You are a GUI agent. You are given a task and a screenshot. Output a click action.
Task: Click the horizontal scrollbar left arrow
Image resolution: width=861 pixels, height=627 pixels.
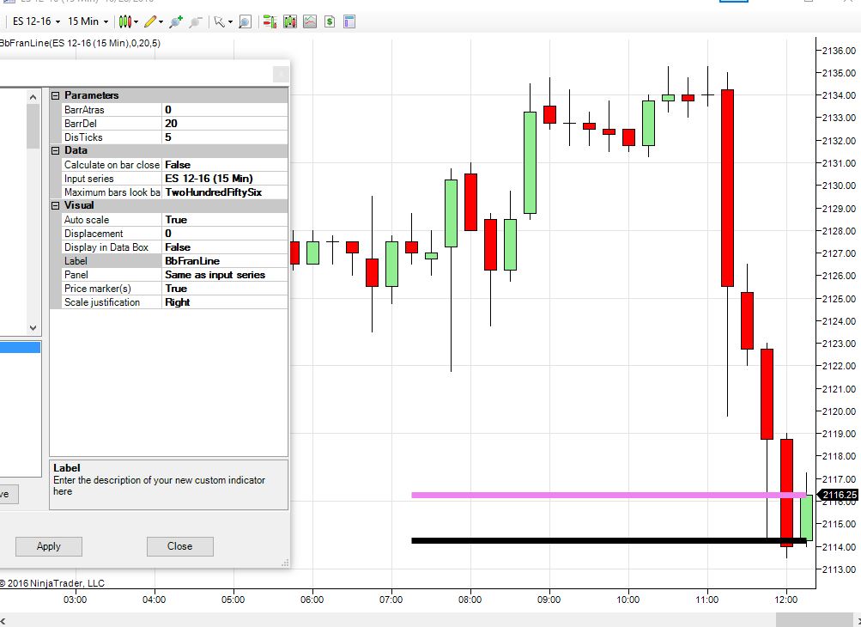(x=3, y=620)
